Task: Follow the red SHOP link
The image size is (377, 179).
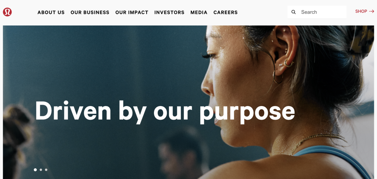Action: (361, 11)
